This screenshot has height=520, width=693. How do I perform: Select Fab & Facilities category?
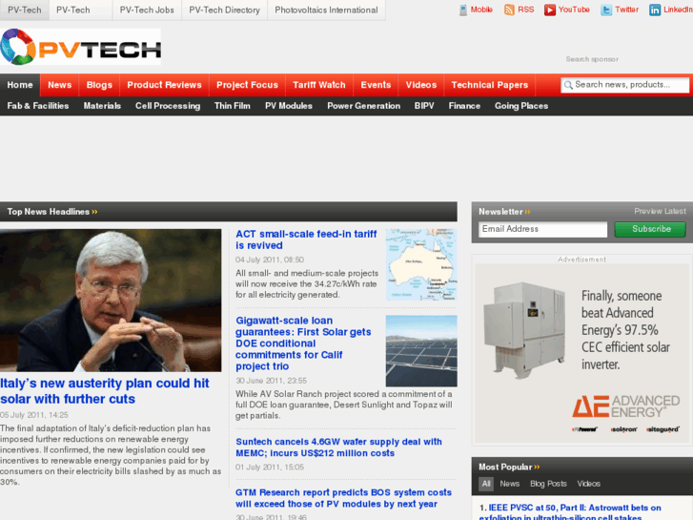38,106
